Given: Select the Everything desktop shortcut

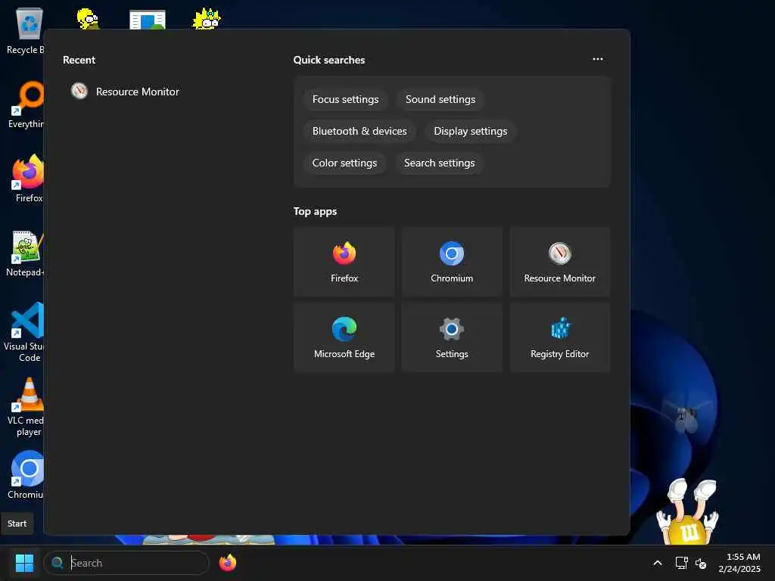Looking at the screenshot, I should click(28, 104).
